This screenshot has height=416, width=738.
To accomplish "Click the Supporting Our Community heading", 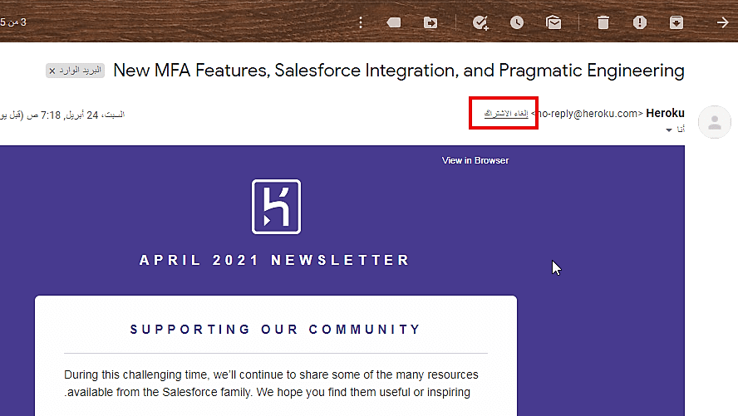I will [x=276, y=330].
